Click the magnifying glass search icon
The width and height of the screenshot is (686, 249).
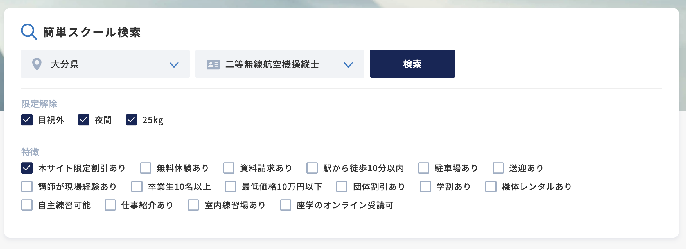point(29,32)
